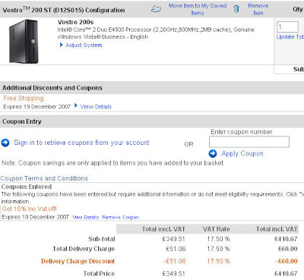Select the Sub-total incl. VAT £410.67

click(286, 239)
